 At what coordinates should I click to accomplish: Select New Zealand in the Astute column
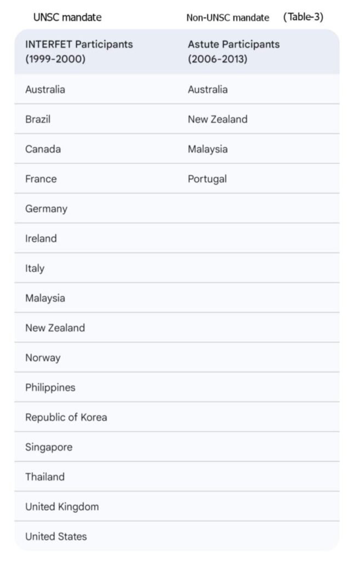(218, 119)
